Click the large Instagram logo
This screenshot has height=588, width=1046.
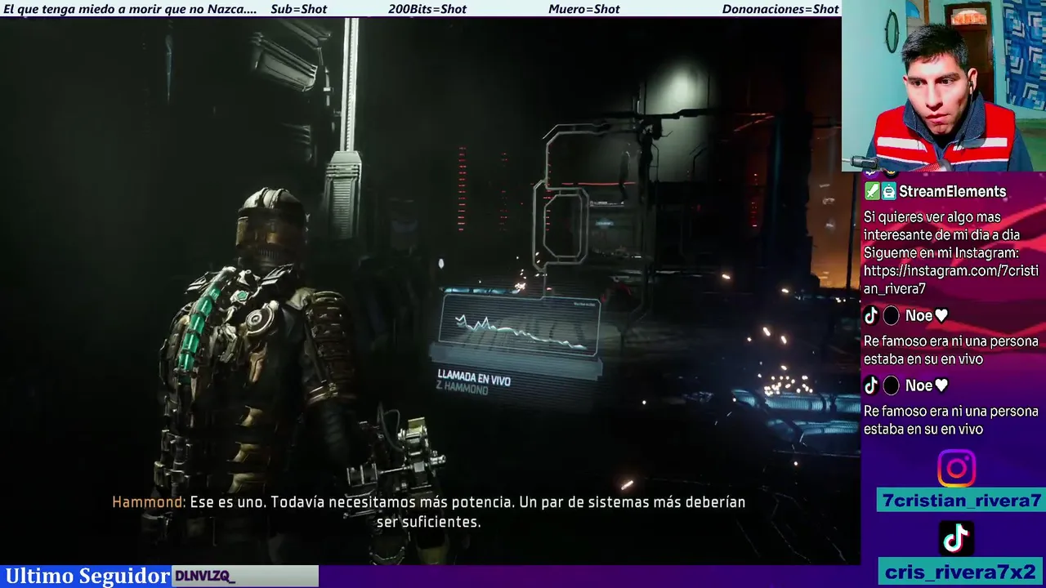pos(956,468)
